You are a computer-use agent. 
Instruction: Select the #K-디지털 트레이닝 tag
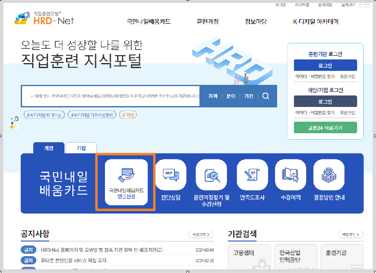point(44,115)
